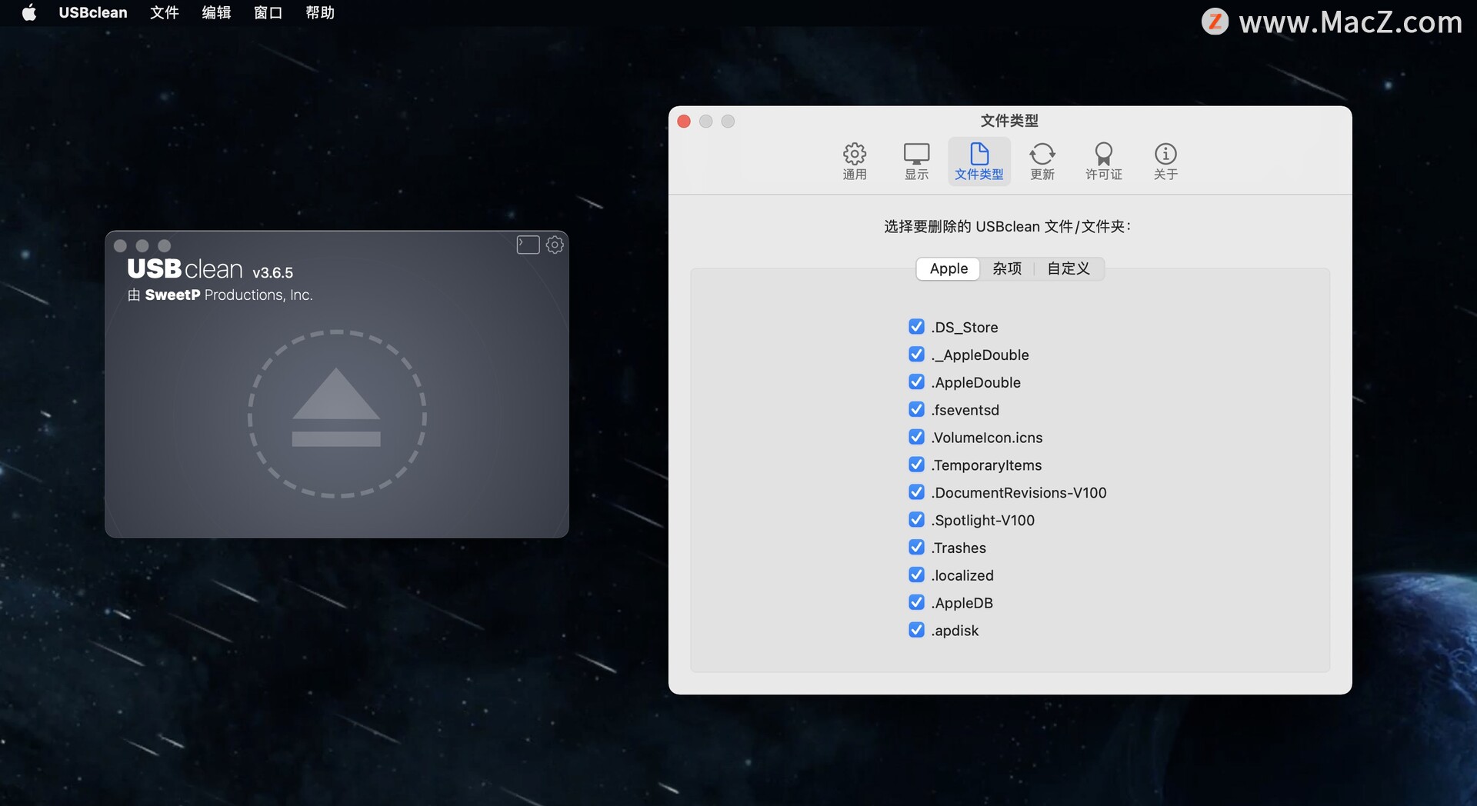This screenshot has height=806, width=1477.
Task: Select the 文件类型 file types icon
Action: (979, 162)
